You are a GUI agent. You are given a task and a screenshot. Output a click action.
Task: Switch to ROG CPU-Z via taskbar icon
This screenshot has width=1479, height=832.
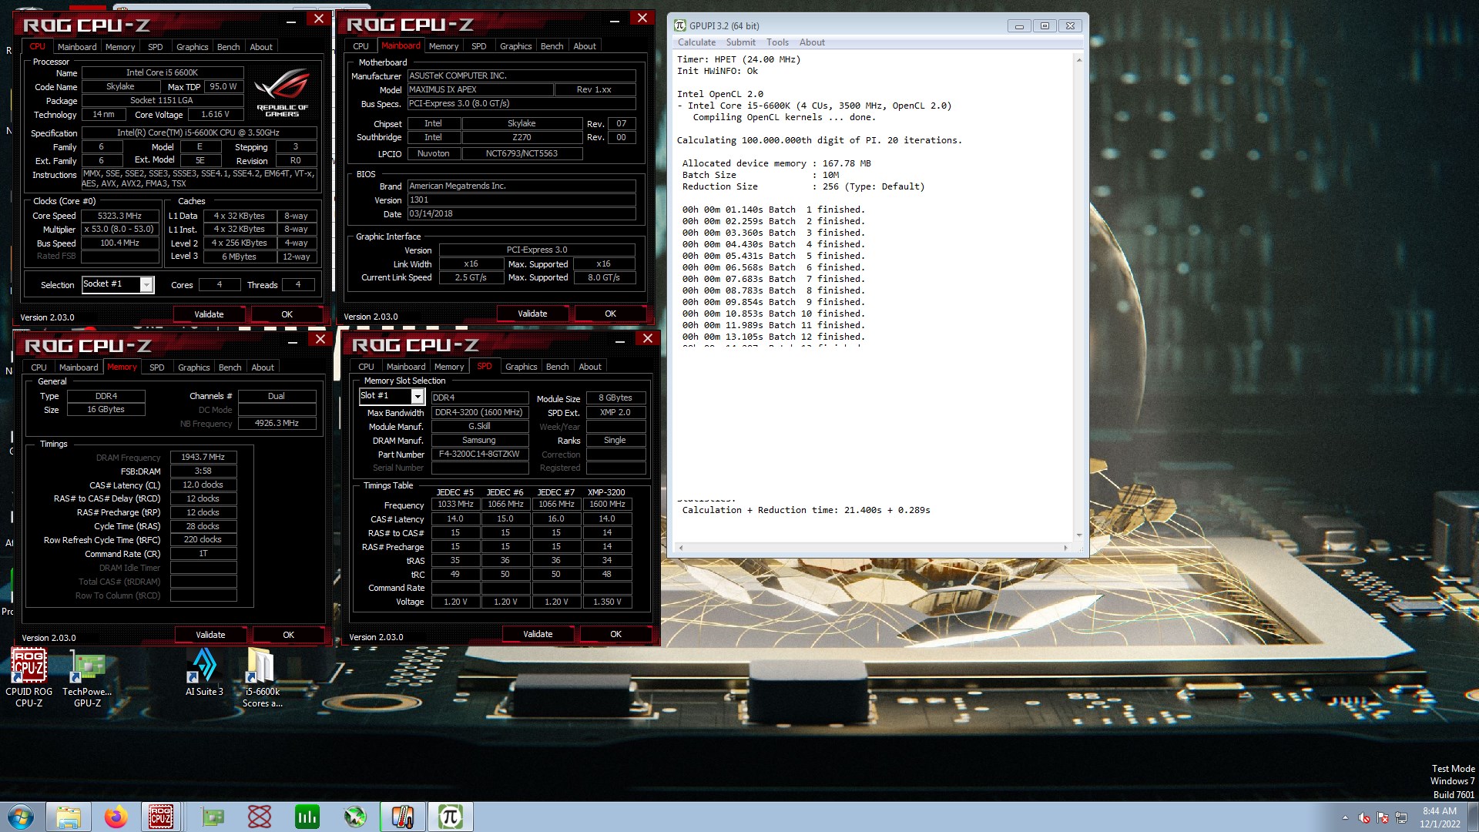161,817
